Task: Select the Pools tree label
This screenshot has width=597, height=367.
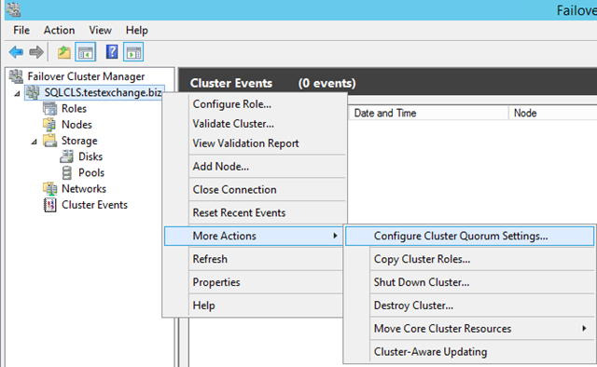Action: pyautogui.click(x=91, y=172)
